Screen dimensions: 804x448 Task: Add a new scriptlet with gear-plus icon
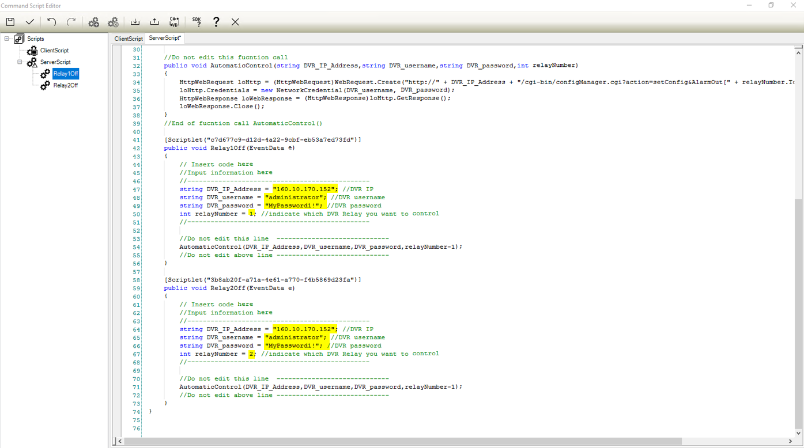tap(93, 22)
